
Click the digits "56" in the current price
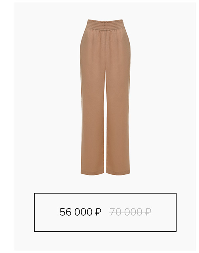(66, 212)
